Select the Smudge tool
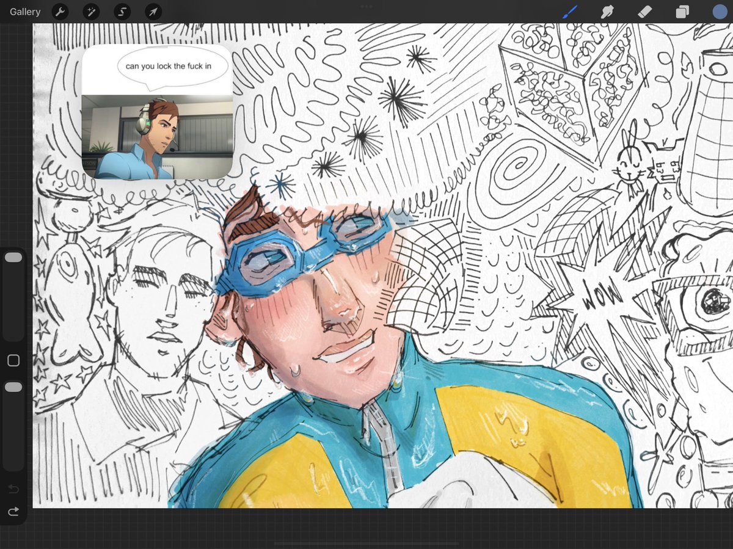This screenshot has height=549, width=733. click(607, 12)
